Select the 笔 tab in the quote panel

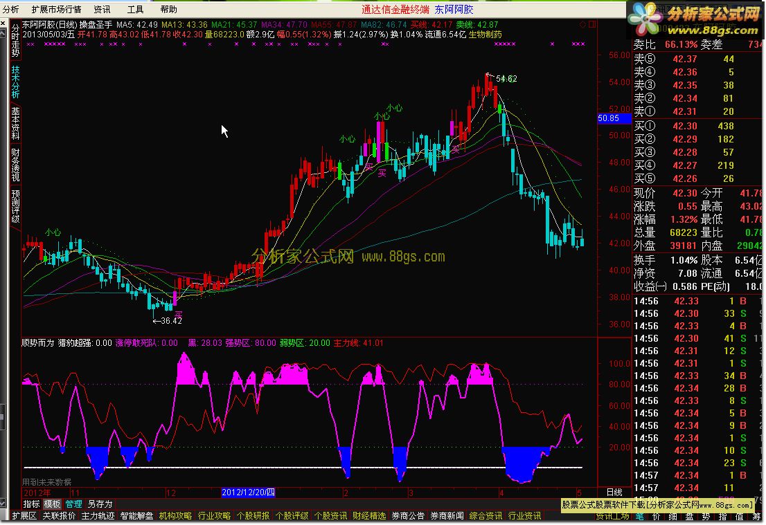click(x=639, y=516)
